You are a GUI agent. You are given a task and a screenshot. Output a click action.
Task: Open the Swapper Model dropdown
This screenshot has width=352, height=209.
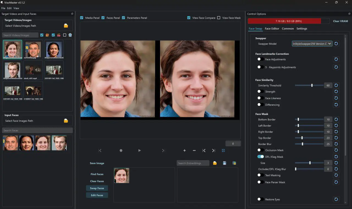coord(312,43)
